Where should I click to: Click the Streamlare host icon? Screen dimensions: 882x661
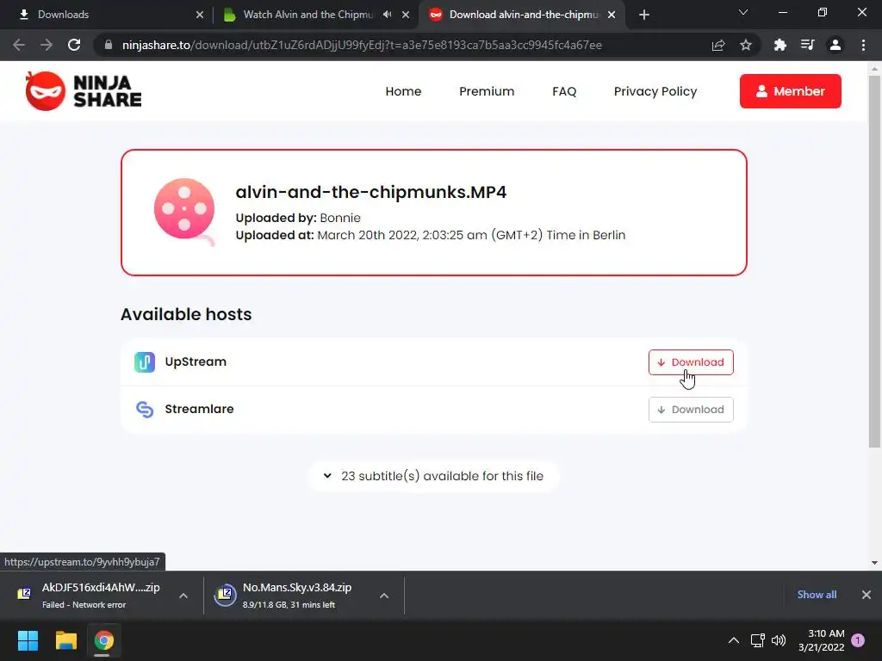click(145, 409)
